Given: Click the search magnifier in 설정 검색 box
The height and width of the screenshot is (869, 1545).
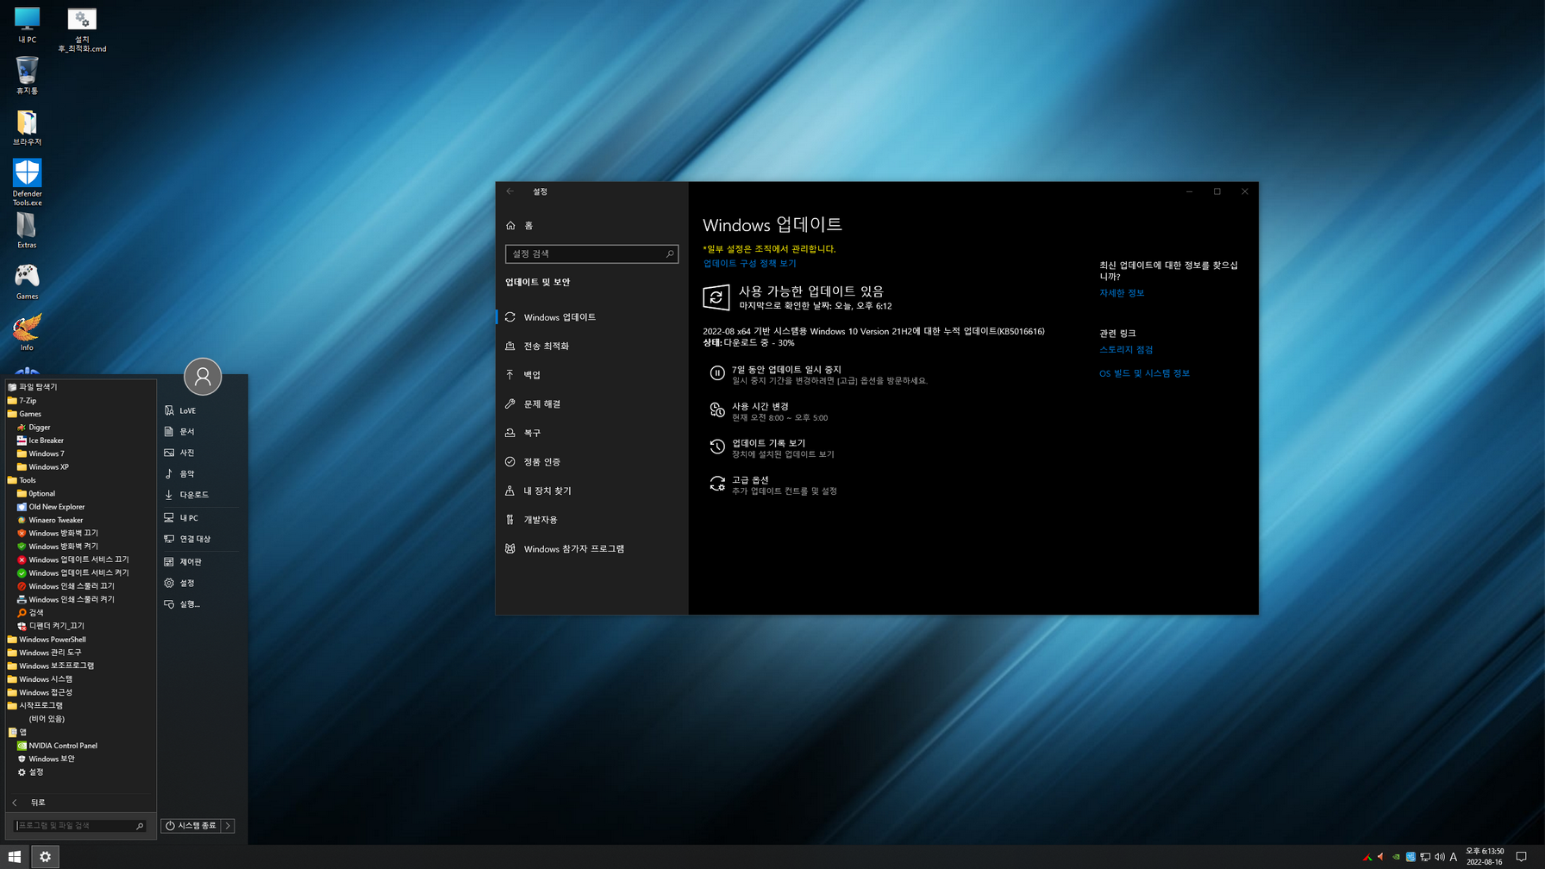Looking at the screenshot, I should pos(670,253).
